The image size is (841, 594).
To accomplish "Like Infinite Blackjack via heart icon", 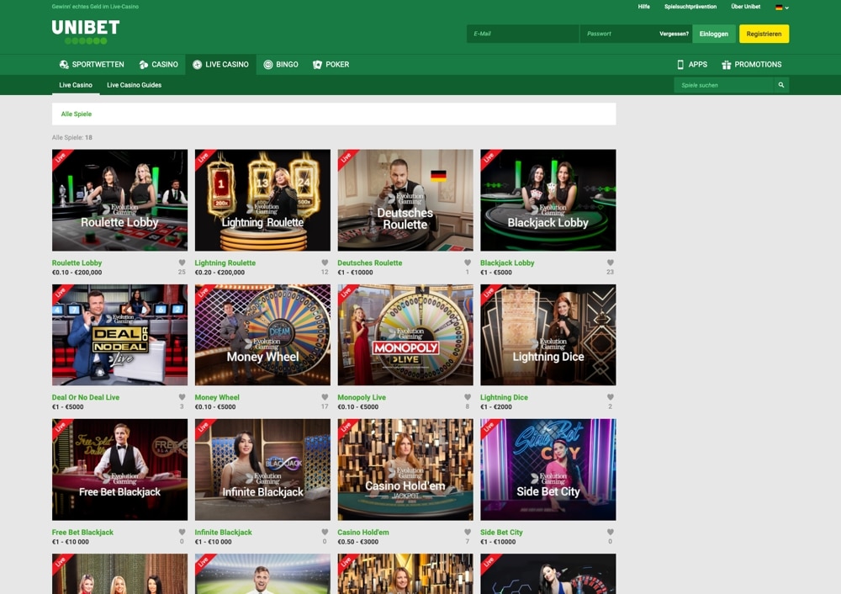I will [x=325, y=532].
